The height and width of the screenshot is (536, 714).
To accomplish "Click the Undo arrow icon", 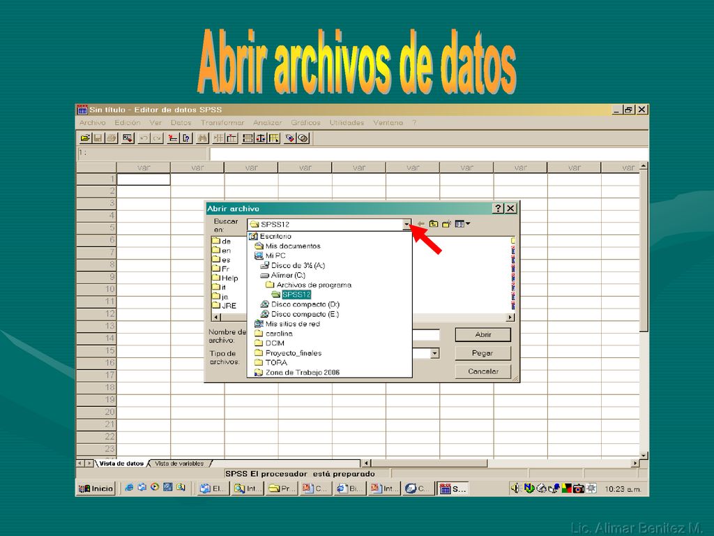I will (x=144, y=138).
